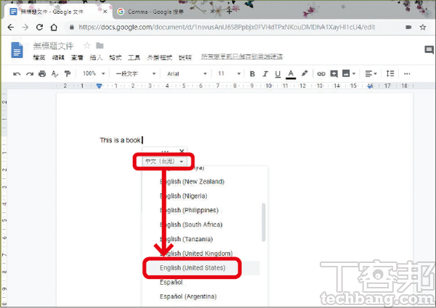Select Español (Argentina)
436x308 pixels.
coord(188,296)
